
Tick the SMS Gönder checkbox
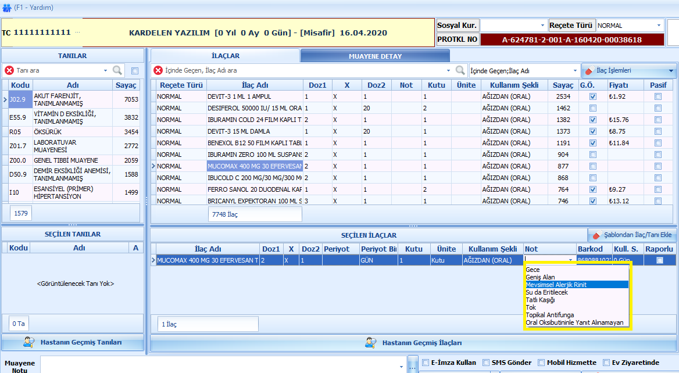486,363
